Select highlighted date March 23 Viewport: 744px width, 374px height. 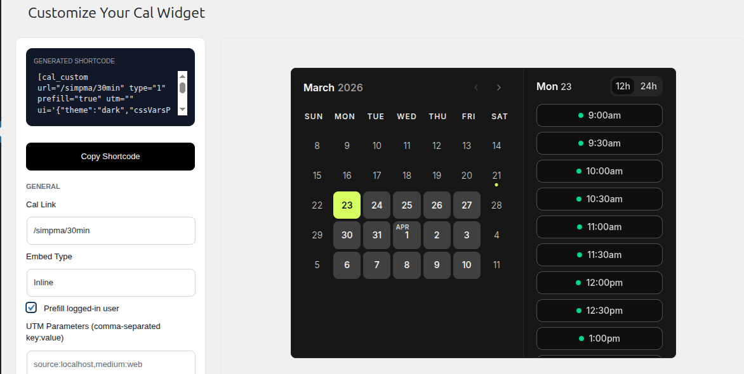pyautogui.click(x=347, y=205)
